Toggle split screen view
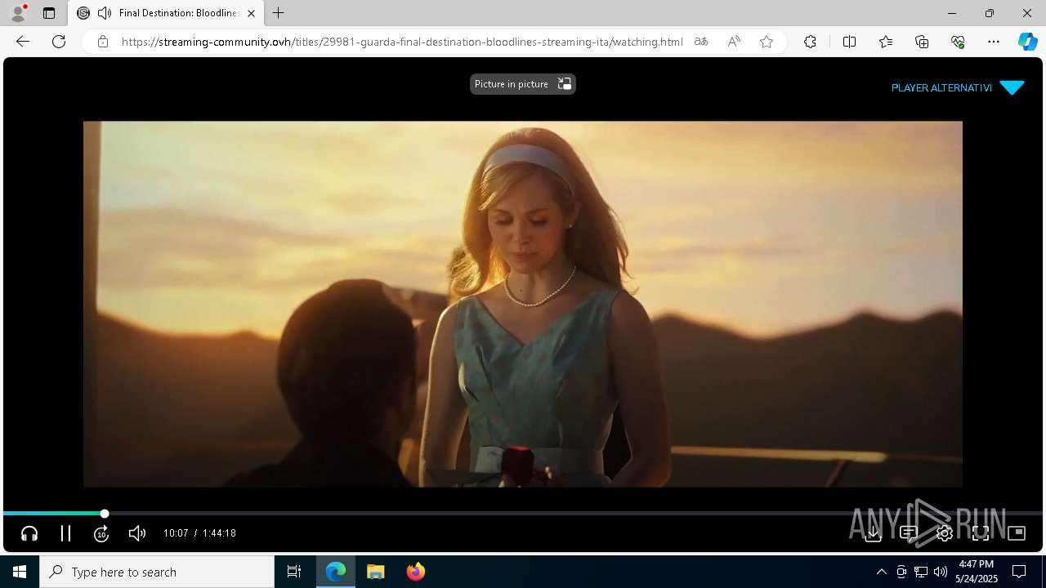The height and width of the screenshot is (588, 1046). point(849,42)
